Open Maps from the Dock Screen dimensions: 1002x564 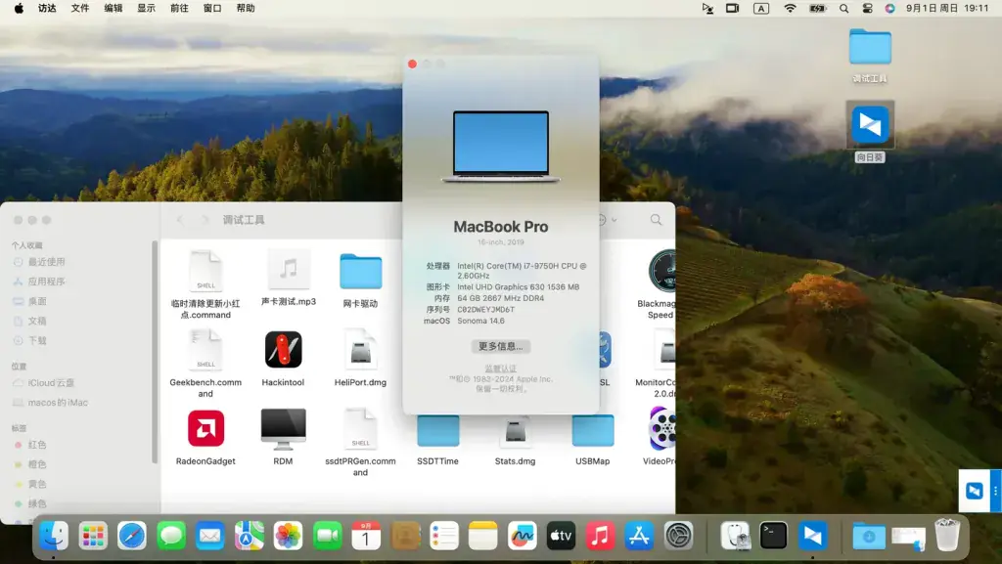pos(250,536)
